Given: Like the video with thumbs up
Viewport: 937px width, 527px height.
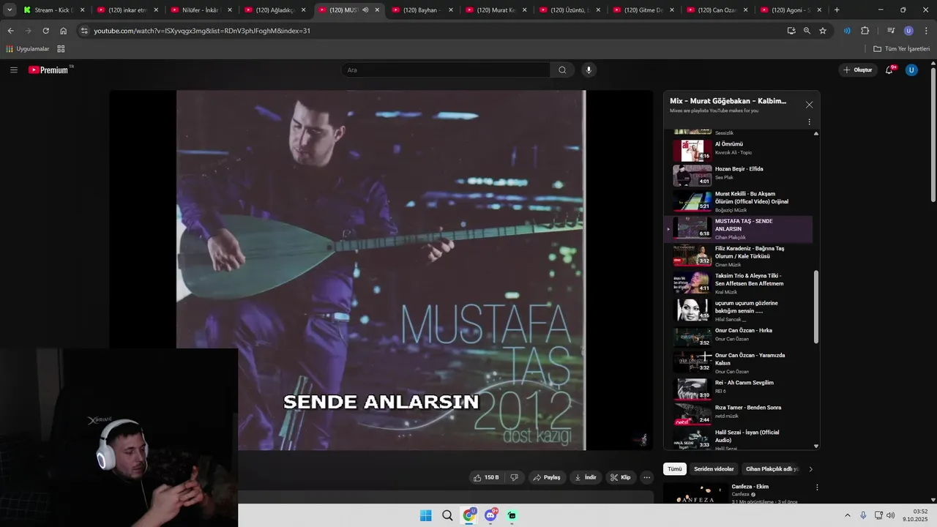Looking at the screenshot, I should pos(486,477).
